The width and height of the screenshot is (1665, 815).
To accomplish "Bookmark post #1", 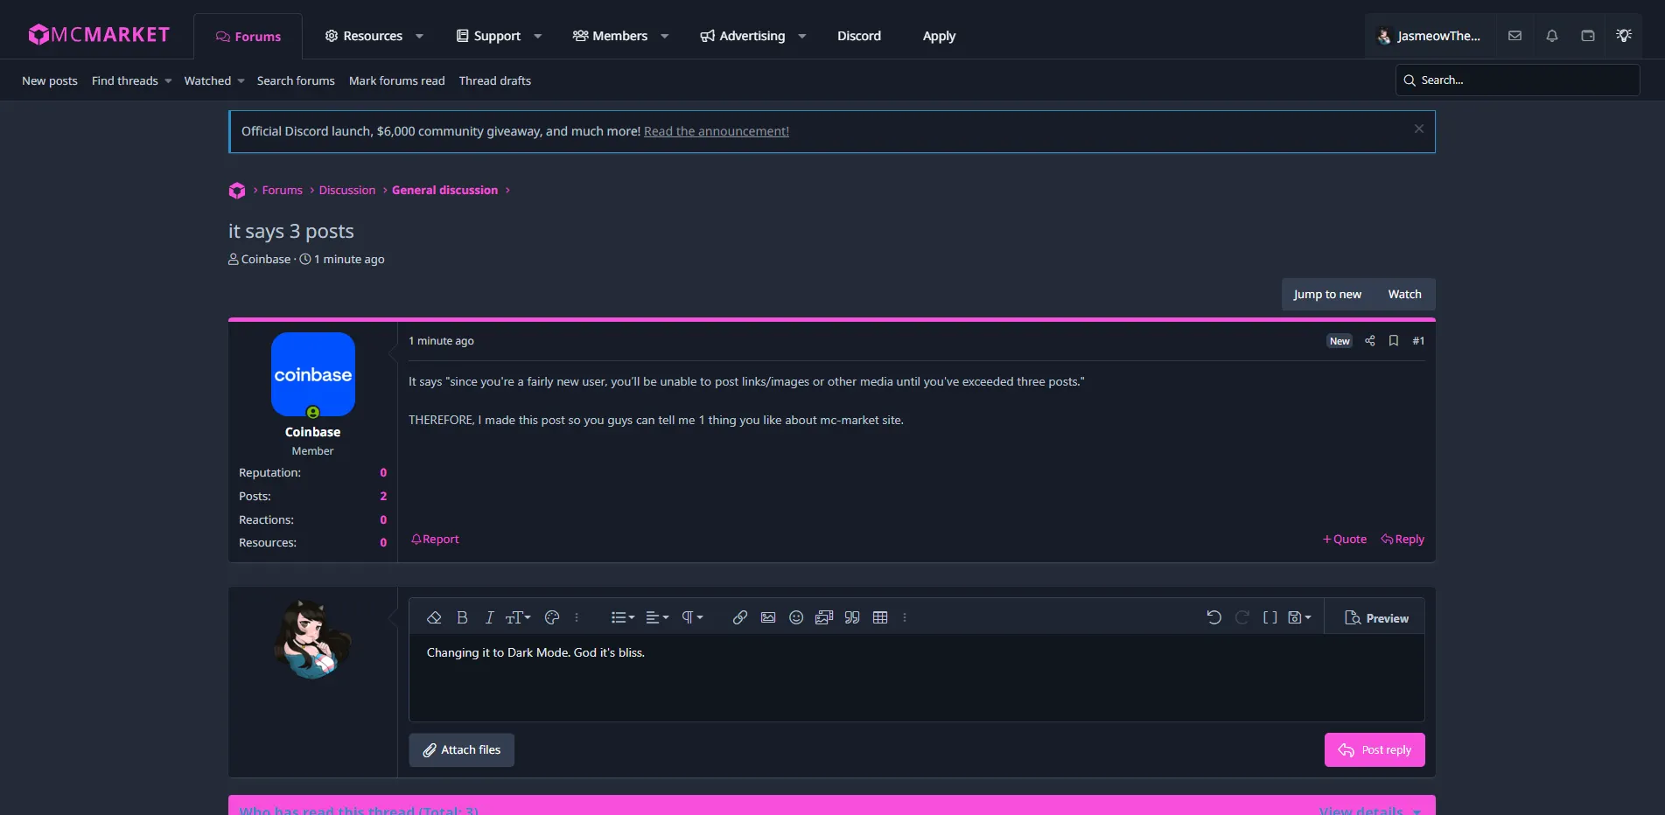I will (x=1394, y=341).
